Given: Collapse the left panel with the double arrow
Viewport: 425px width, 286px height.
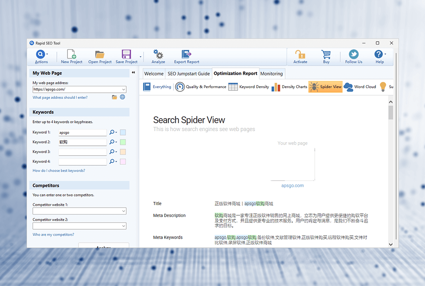Looking at the screenshot, I should pos(133,72).
